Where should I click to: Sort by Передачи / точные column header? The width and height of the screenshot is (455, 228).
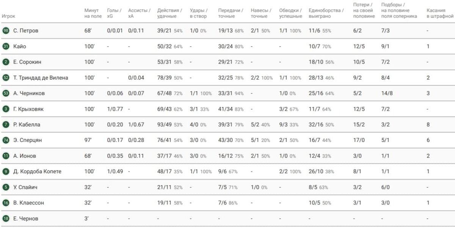pyautogui.click(x=231, y=13)
